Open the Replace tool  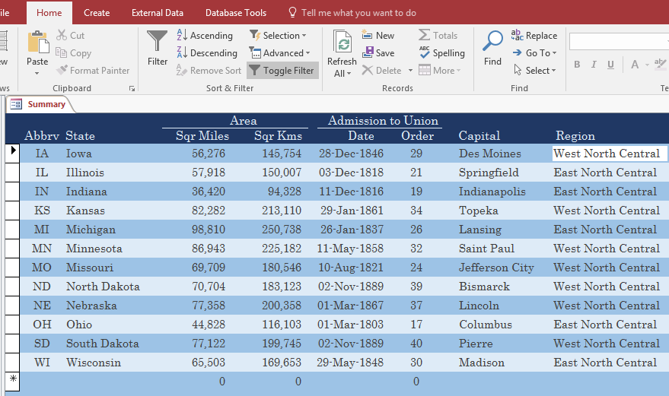(x=534, y=35)
